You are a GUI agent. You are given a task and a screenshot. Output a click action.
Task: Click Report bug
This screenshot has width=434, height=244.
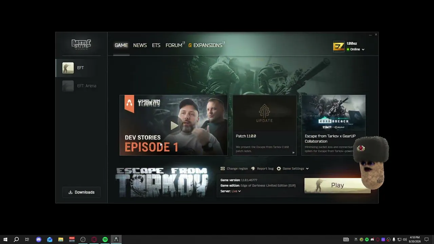tap(262, 169)
